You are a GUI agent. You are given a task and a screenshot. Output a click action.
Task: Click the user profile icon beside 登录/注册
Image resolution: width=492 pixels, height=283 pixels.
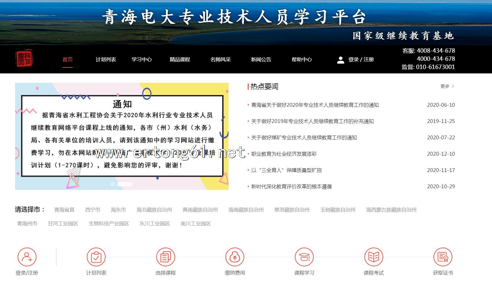340,60
